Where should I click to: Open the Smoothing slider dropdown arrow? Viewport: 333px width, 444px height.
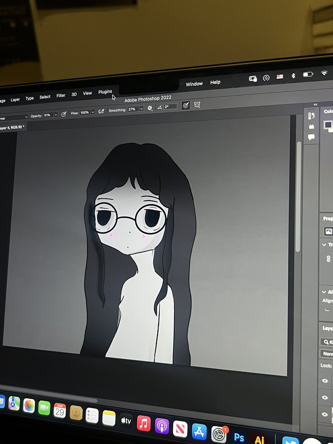(141, 109)
